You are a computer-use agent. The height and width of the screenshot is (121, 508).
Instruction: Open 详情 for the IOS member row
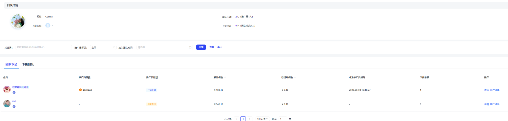coord(486,104)
